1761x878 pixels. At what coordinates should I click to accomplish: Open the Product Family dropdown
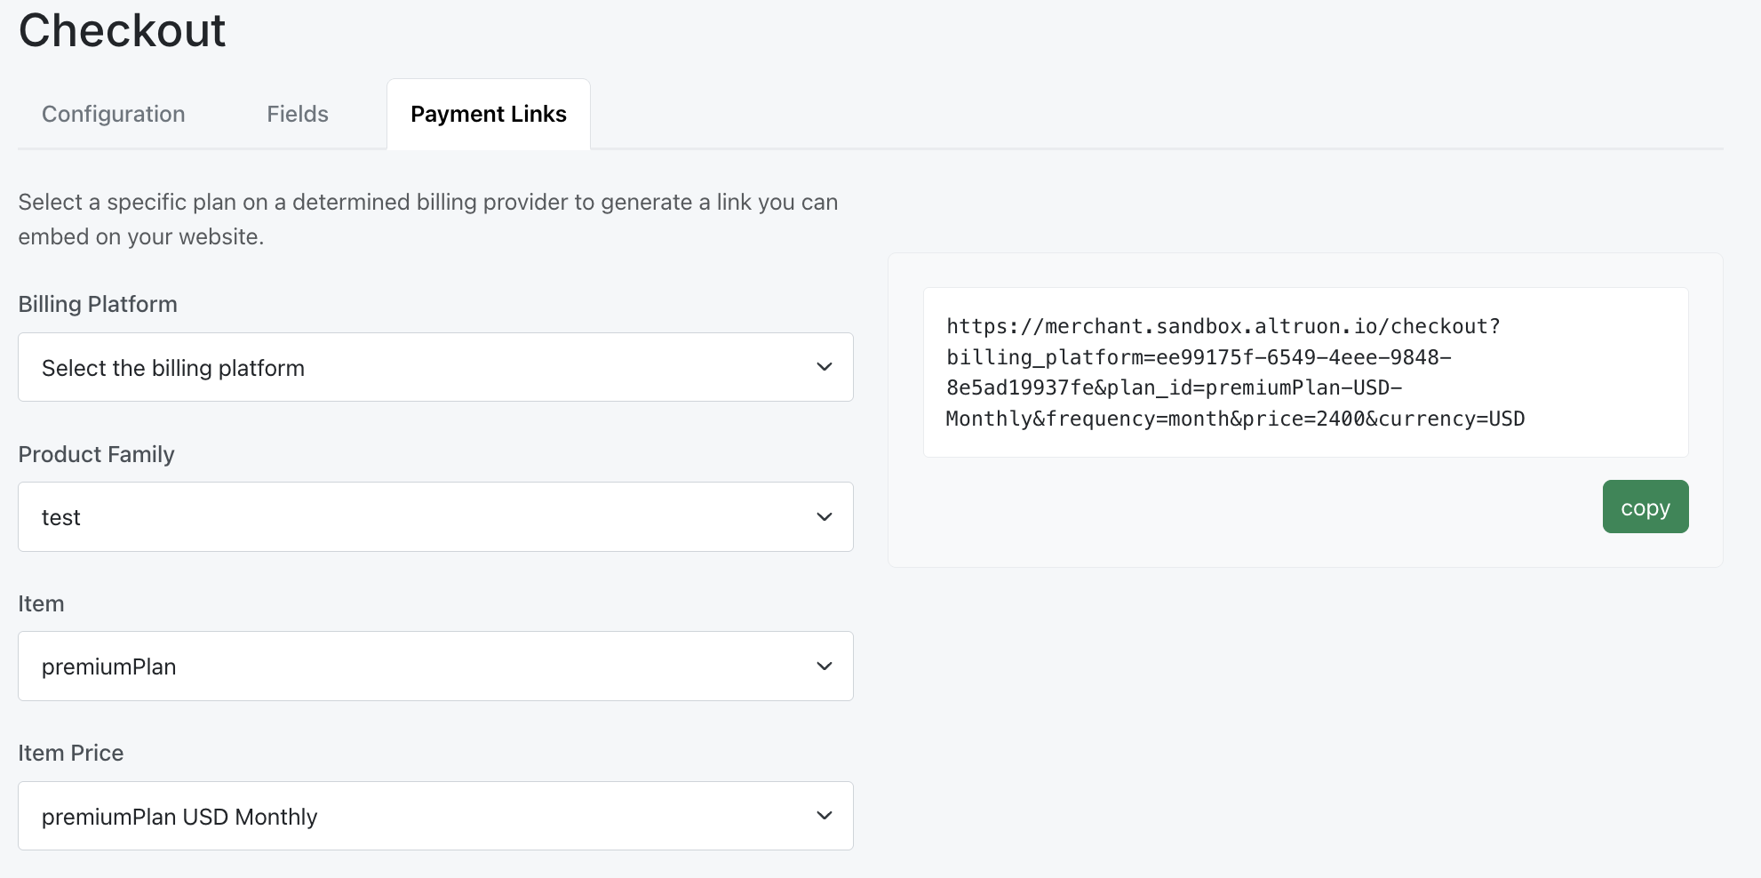(435, 516)
